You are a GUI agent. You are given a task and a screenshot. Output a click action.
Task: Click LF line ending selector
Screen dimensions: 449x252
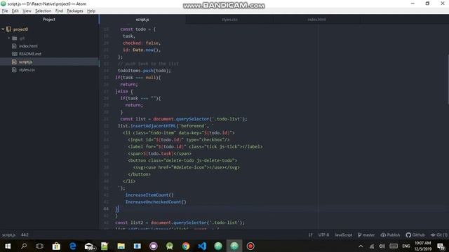click(310, 235)
